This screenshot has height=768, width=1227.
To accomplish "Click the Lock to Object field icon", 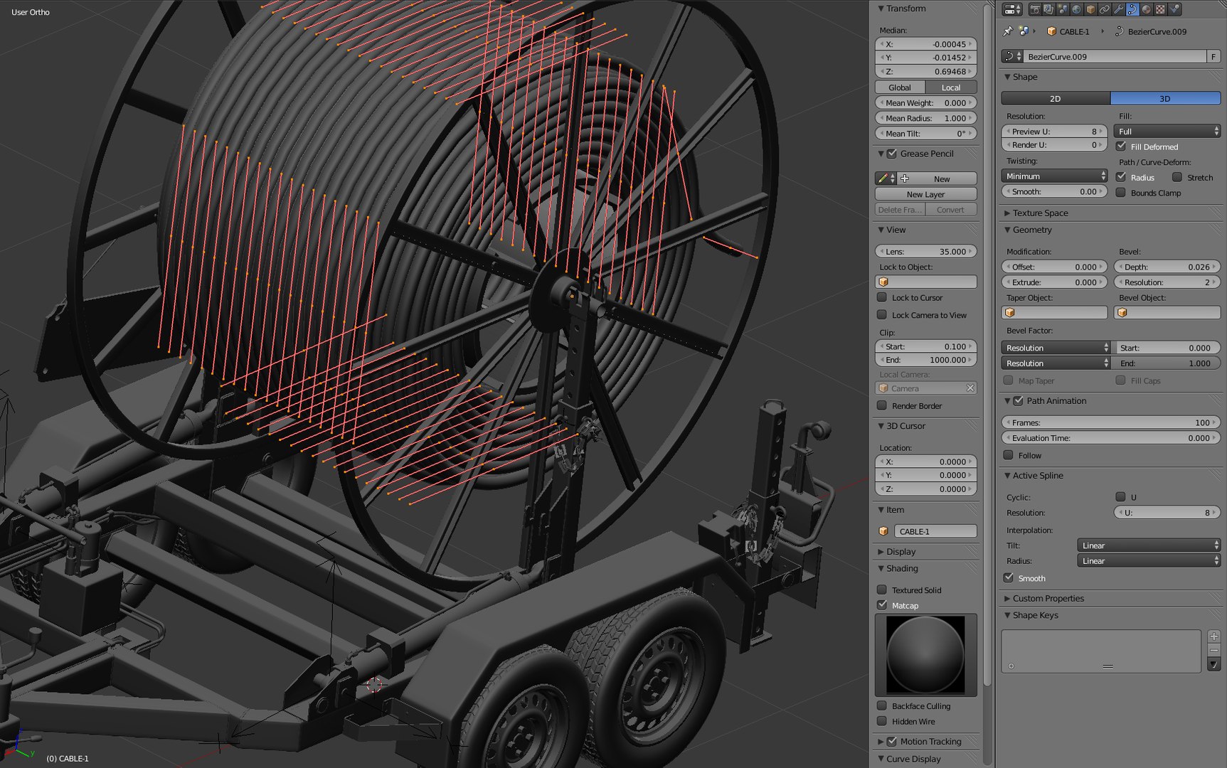I will point(883,282).
